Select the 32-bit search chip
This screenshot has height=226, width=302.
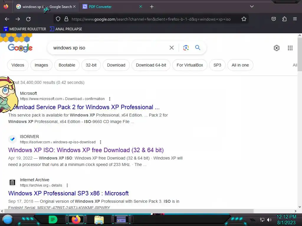91,65
